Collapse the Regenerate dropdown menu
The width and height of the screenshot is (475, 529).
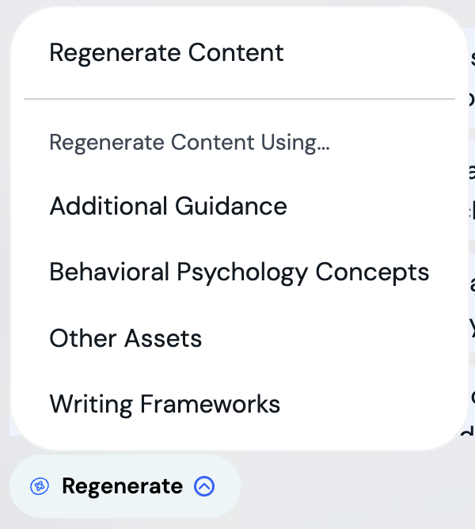(x=204, y=486)
